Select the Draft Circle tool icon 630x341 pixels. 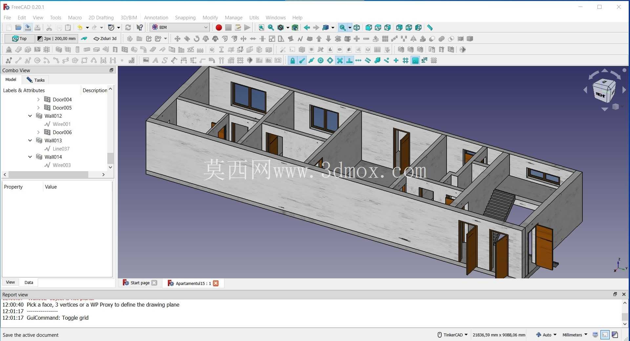37,60
